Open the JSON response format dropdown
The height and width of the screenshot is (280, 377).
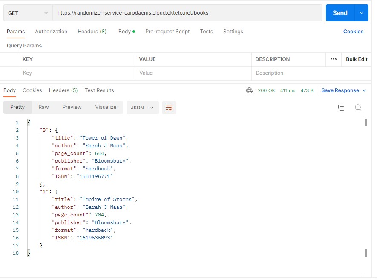[142, 108]
